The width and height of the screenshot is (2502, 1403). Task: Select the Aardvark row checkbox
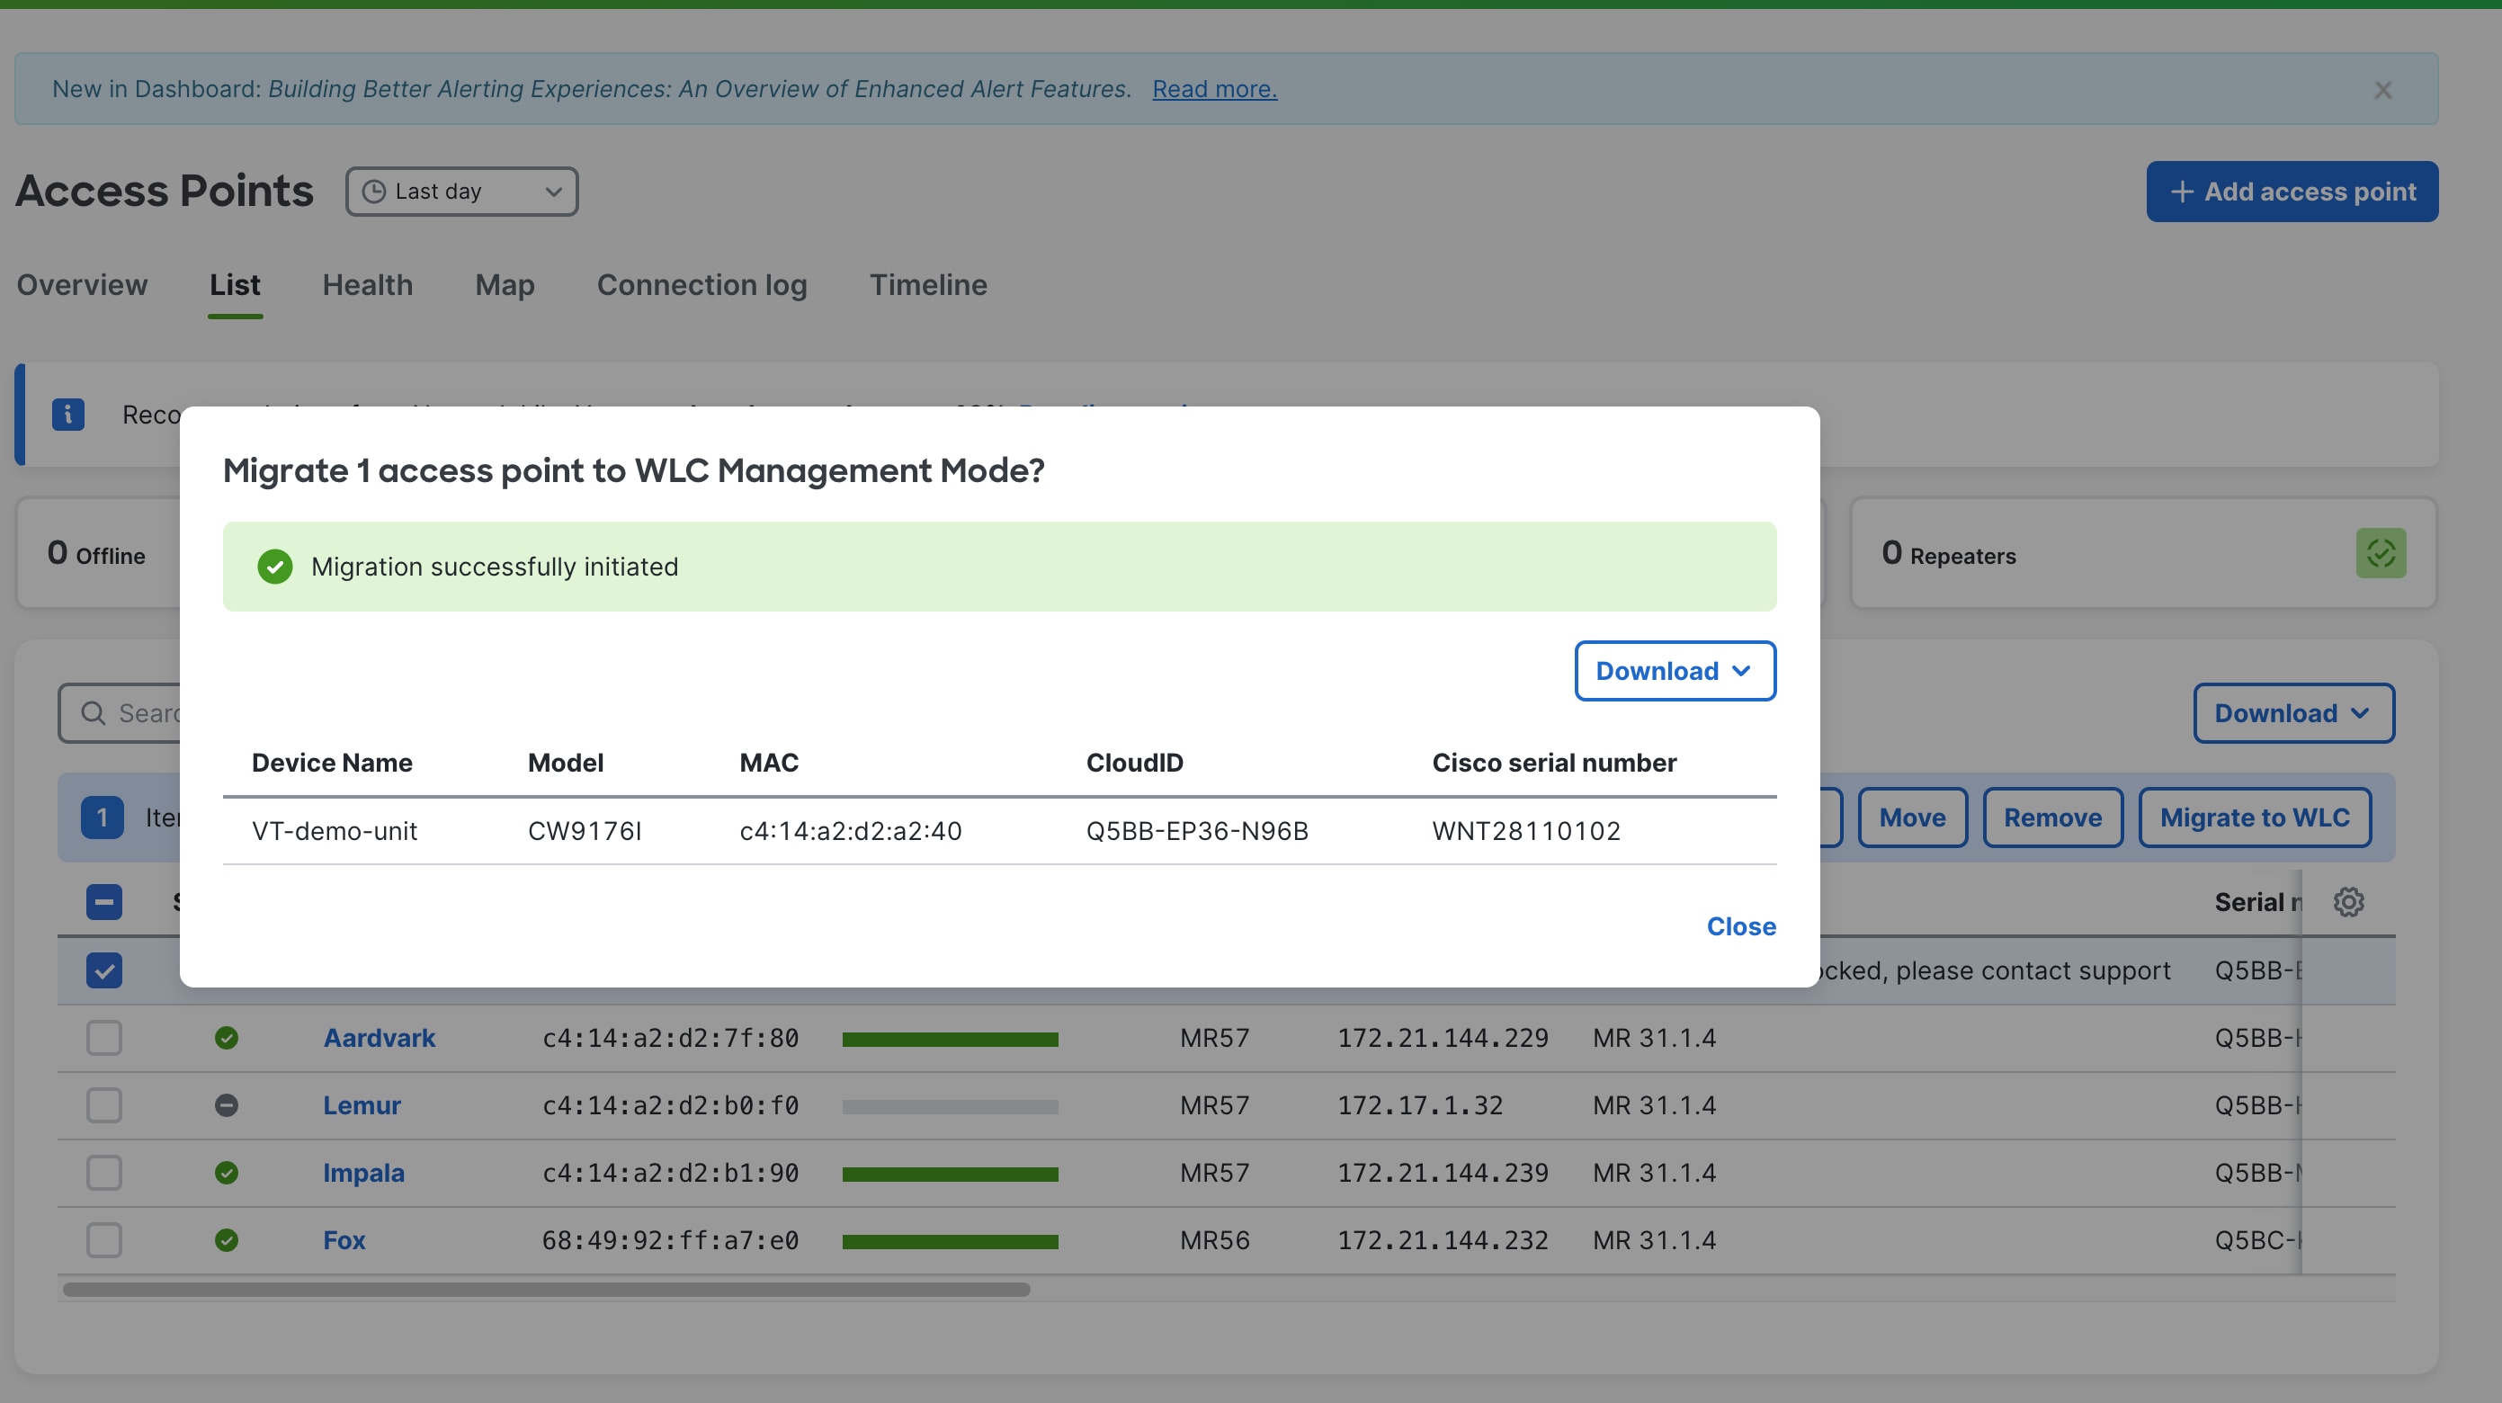[x=104, y=1038]
